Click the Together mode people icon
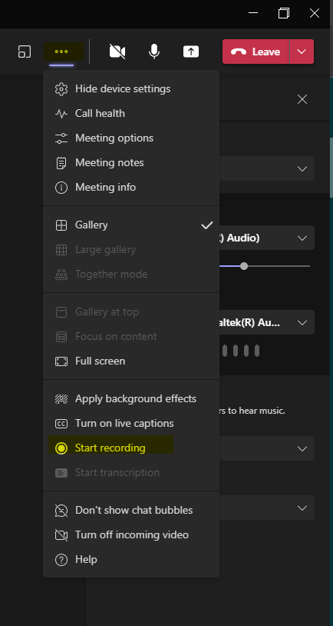 pyautogui.click(x=61, y=275)
